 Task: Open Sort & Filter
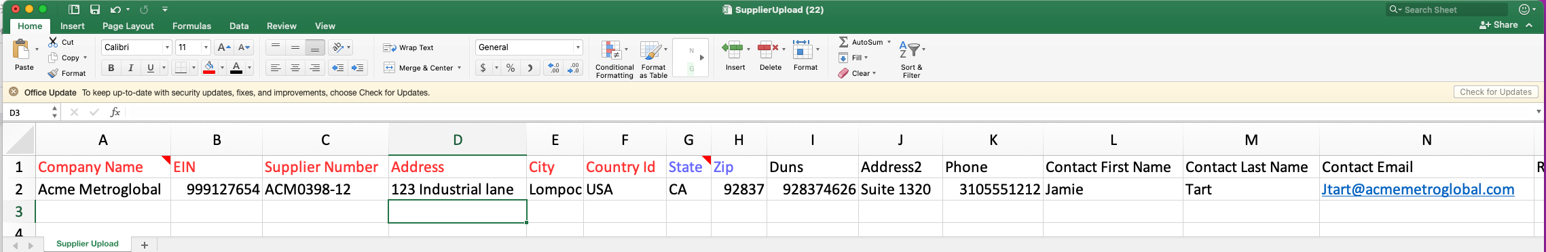[911, 60]
